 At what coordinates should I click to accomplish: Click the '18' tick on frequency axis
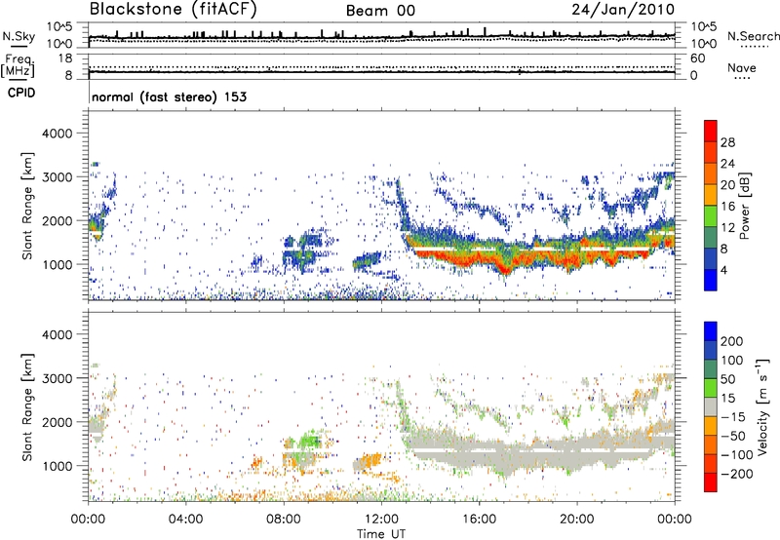pos(64,58)
